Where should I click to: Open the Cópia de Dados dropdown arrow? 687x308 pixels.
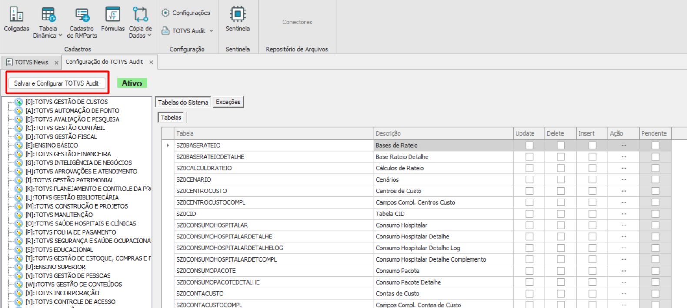click(149, 36)
